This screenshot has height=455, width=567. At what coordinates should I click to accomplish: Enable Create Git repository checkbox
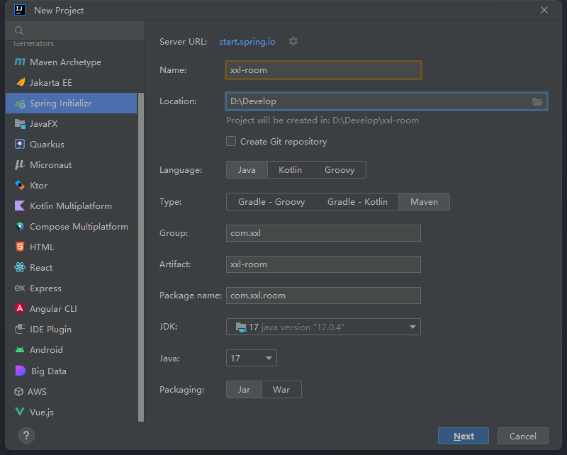(231, 141)
